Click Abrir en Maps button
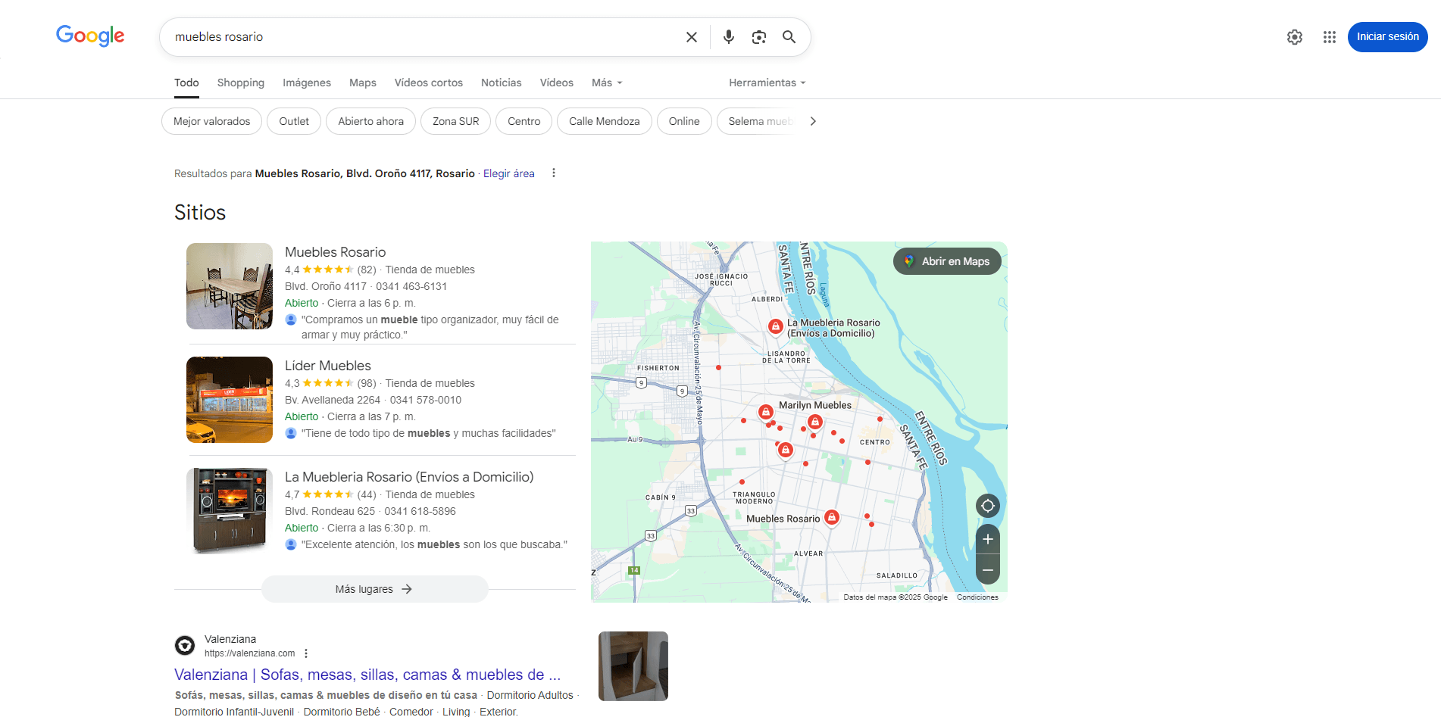Viewport: 1441px width, 717px height. click(947, 261)
